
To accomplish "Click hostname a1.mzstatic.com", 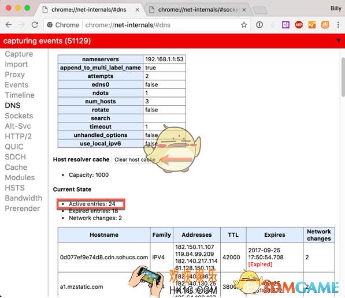I will coord(81,287).
